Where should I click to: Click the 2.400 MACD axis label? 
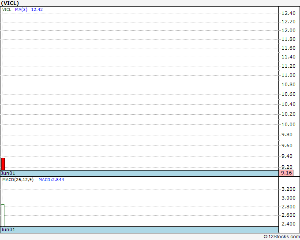point(289,224)
